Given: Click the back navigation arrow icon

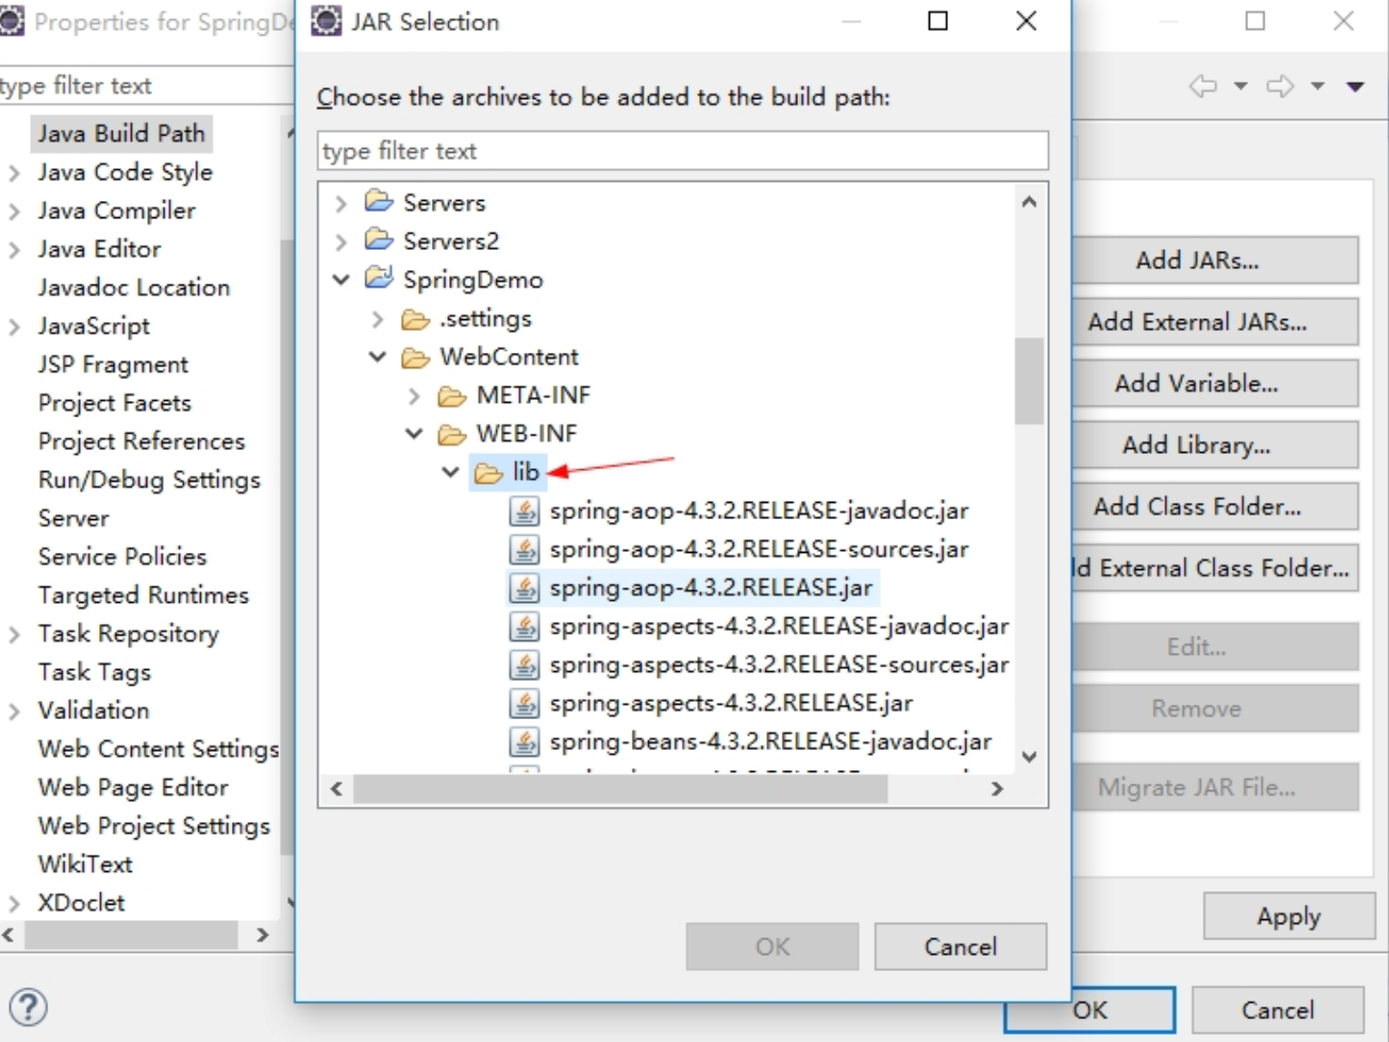Looking at the screenshot, I should point(1204,85).
